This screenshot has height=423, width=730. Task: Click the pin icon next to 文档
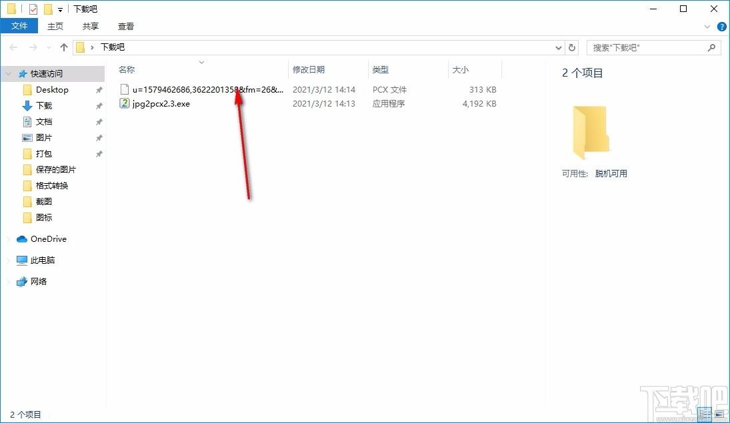click(99, 122)
